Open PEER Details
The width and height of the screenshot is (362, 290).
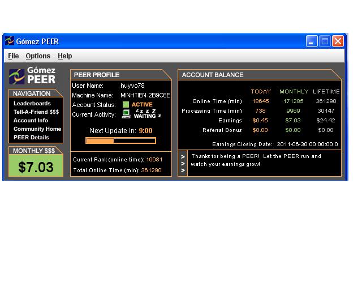click(x=31, y=138)
